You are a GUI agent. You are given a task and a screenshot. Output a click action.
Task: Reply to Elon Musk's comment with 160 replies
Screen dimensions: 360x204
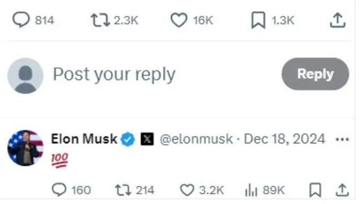pos(59,190)
